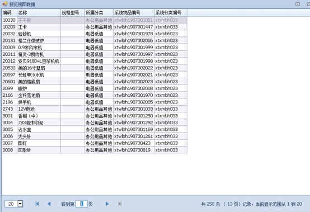Image resolution: width=310 pixels, height=212 pixels.
Task: Select the 沾水盒 cell
Action: [x=39, y=129]
